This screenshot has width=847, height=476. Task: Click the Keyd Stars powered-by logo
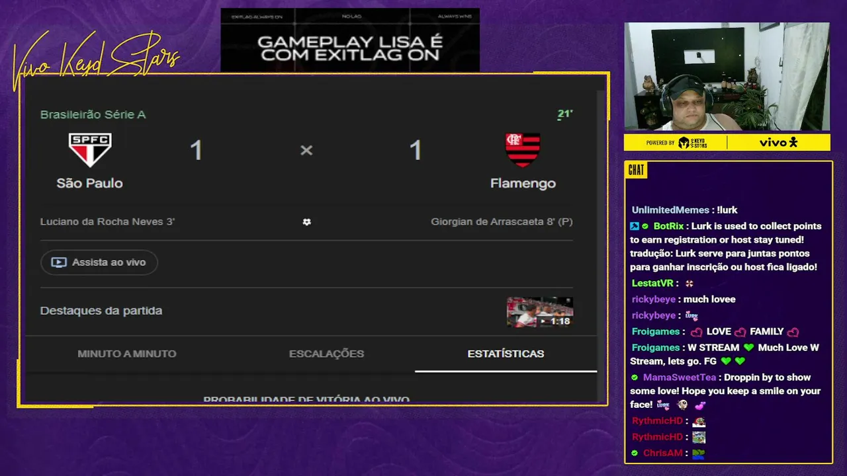pyautogui.click(x=693, y=142)
